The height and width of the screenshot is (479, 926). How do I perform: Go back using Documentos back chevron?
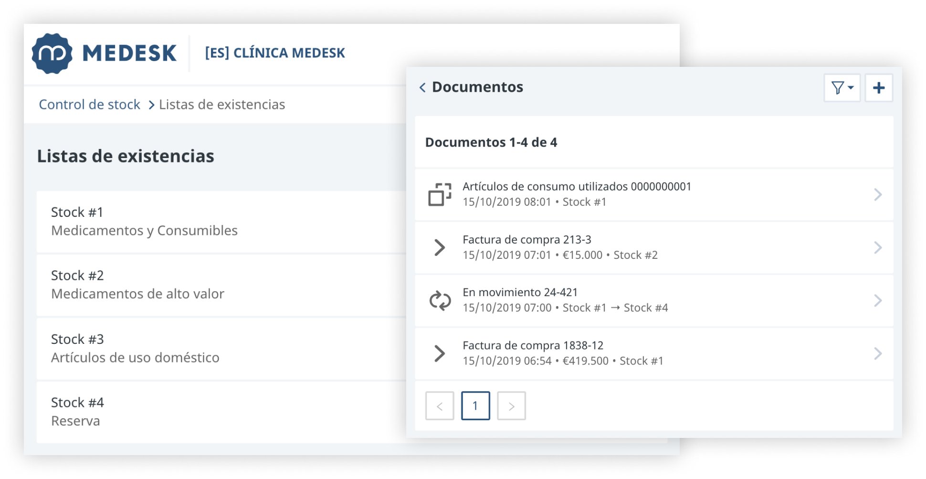point(422,87)
